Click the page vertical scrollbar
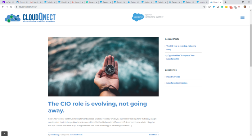 [x=251, y=46]
